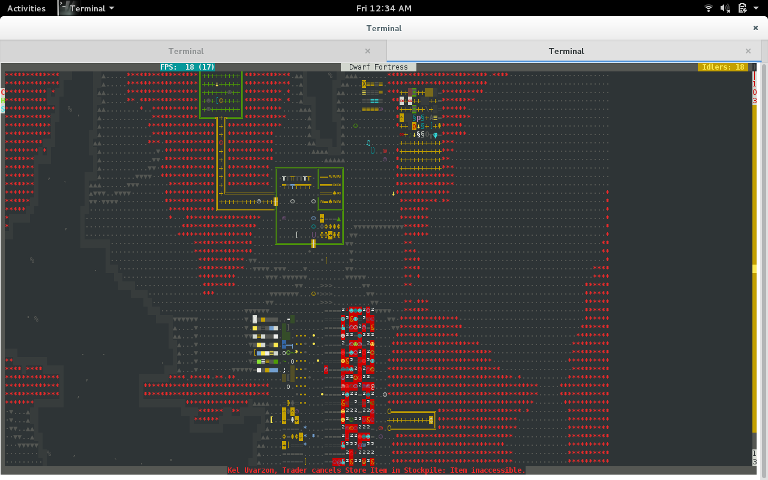Select the red dwarf face beside cyan Ü

(385, 151)
